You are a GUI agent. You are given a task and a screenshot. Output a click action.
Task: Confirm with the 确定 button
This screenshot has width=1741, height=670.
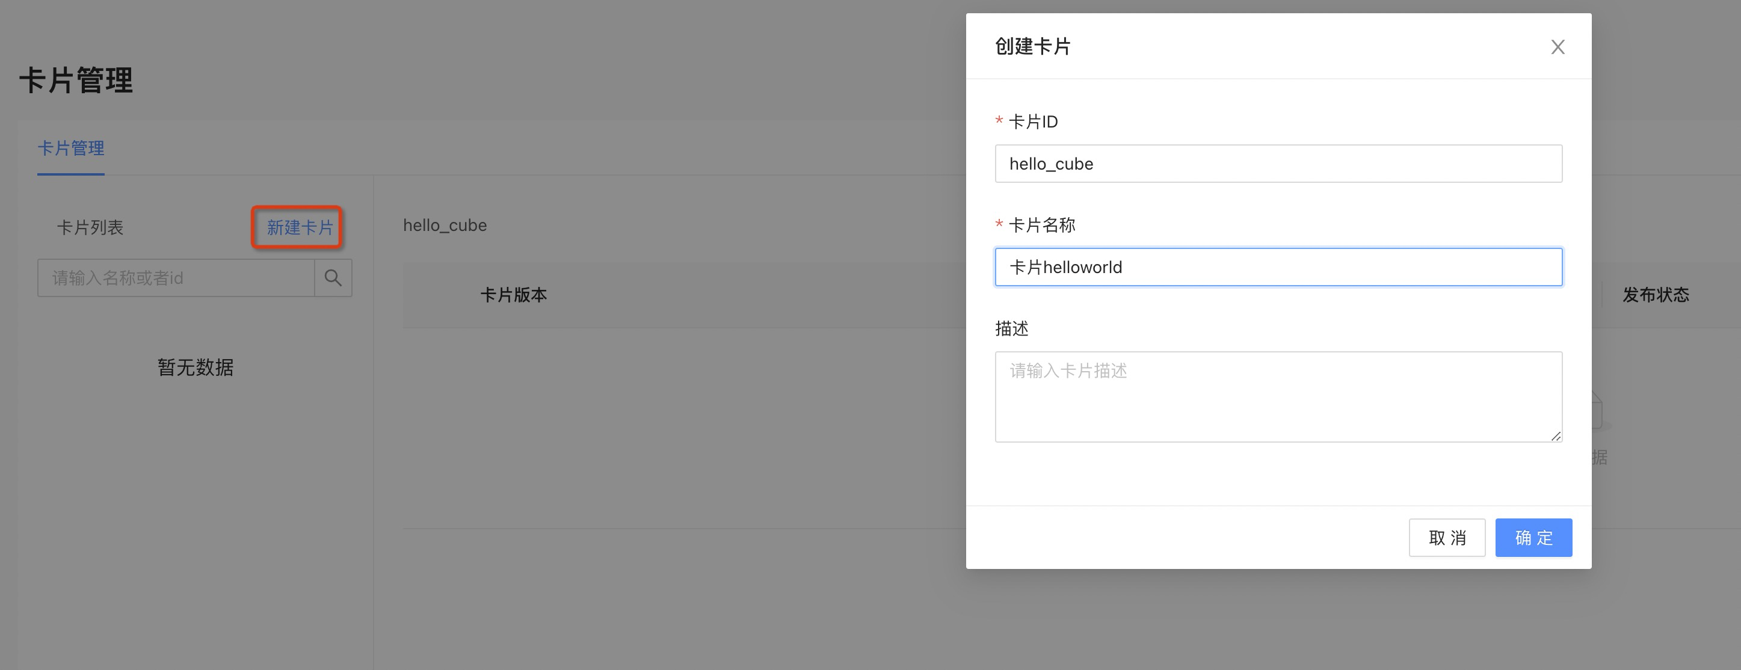tap(1533, 538)
